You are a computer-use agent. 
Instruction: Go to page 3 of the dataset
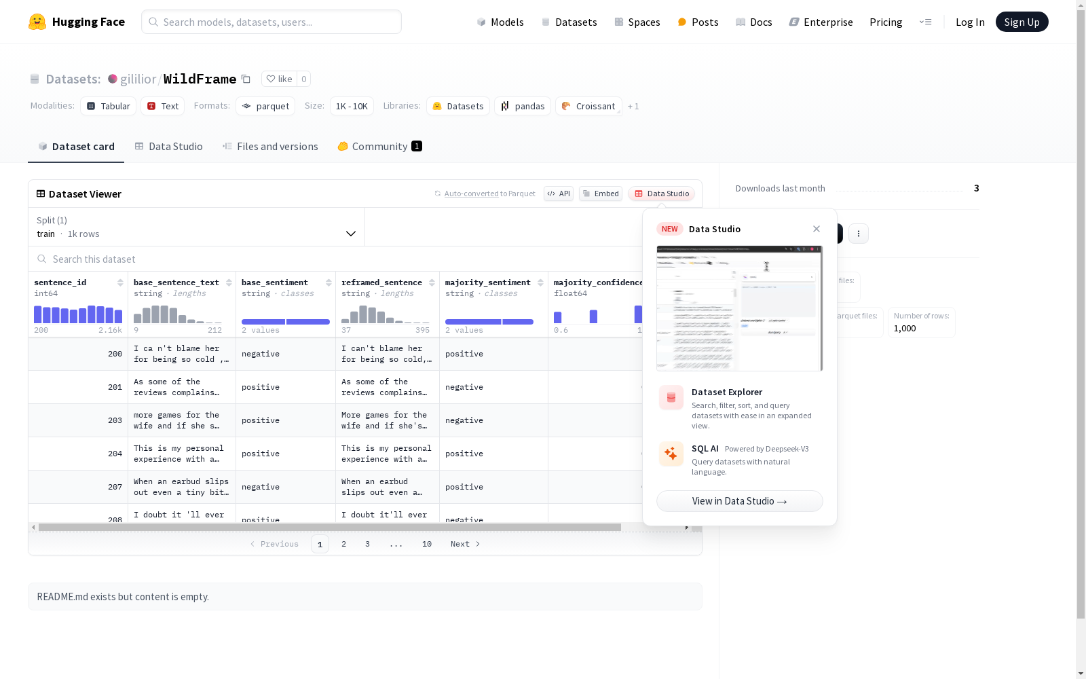(x=368, y=544)
